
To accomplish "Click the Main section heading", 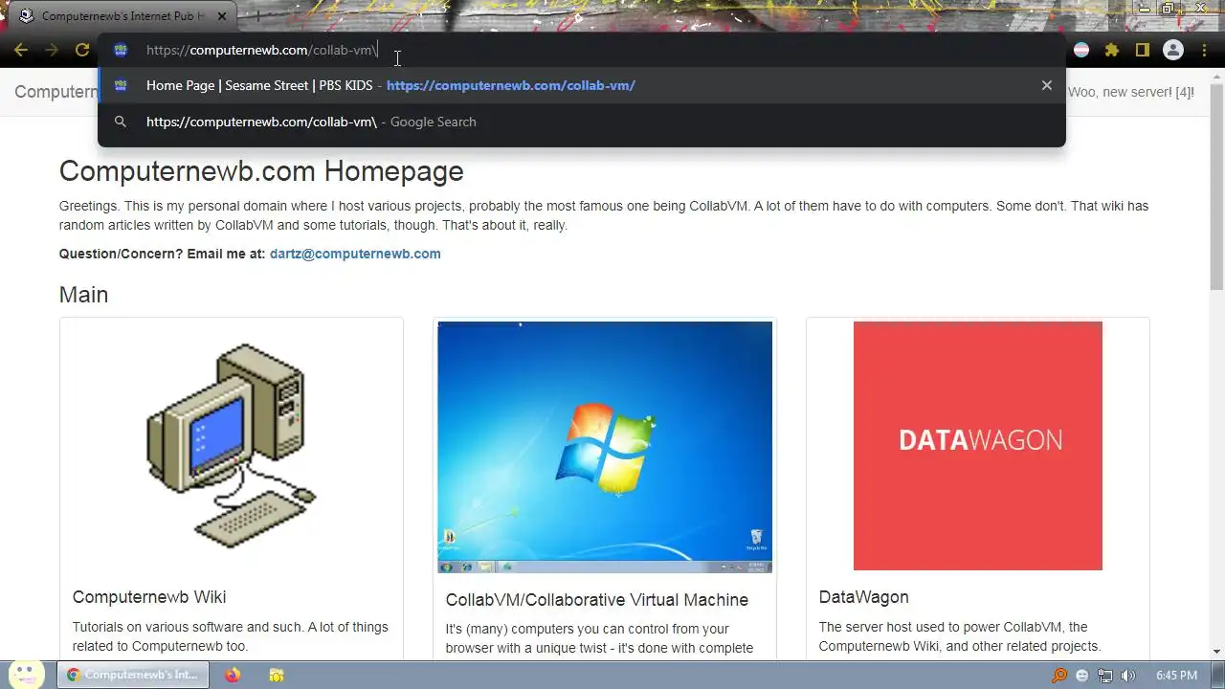I will [83, 295].
